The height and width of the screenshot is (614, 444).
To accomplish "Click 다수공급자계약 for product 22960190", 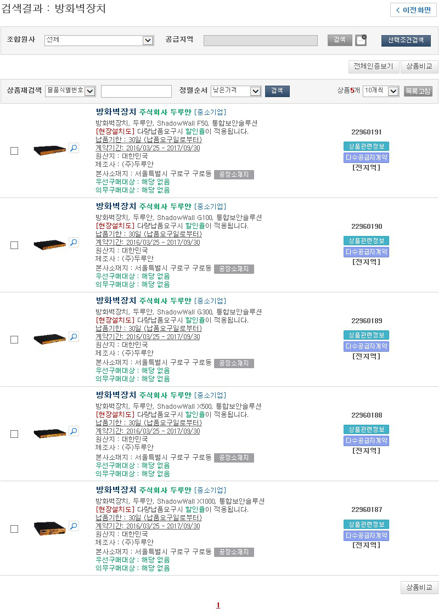I will click(x=366, y=252).
